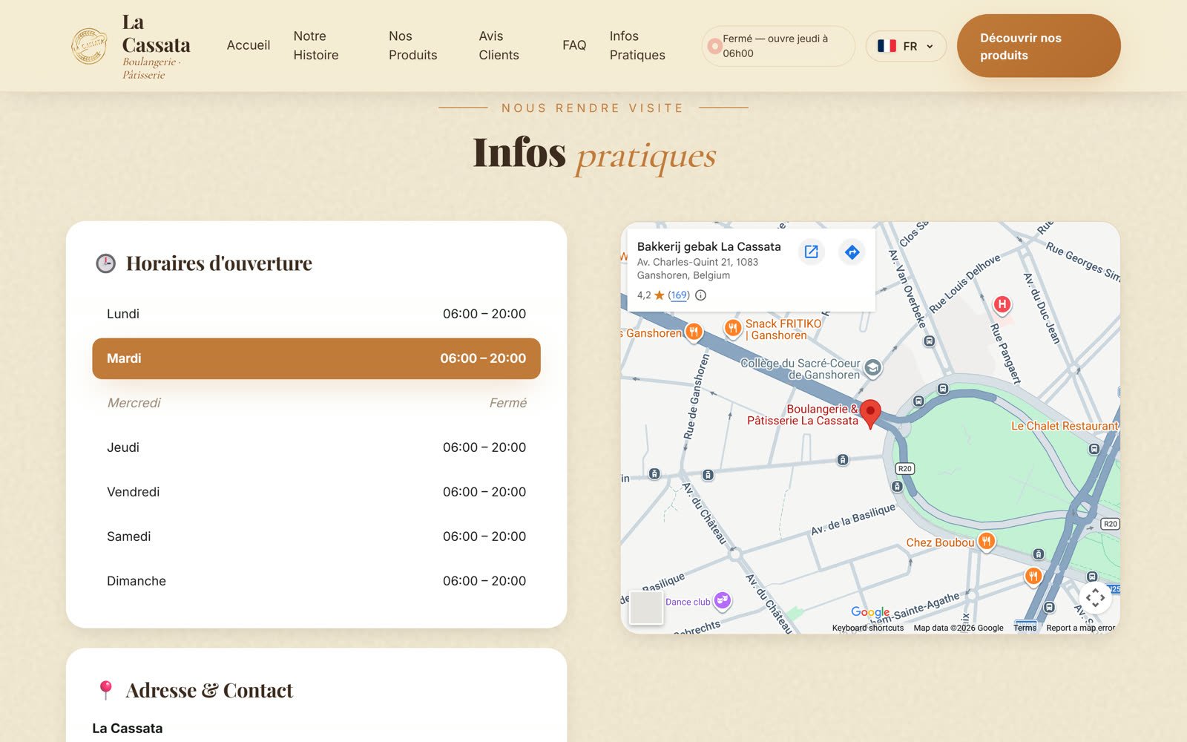Image resolution: width=1187 pixels, height=742 pixels.
Task: Click the Fermé opening status badge
Action: (778, 46)
